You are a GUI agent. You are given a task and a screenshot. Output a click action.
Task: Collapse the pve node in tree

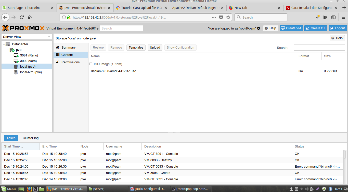point(8,50)
